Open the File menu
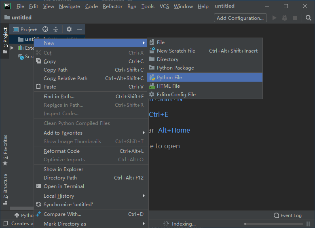Viewport: 315px width, 228px height. click(x=20, y=6)
